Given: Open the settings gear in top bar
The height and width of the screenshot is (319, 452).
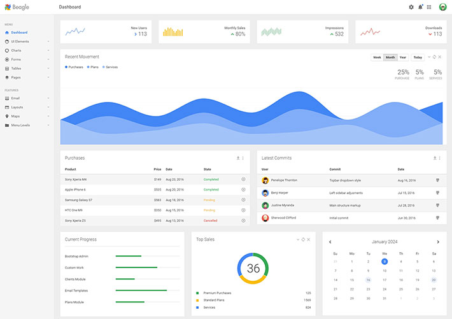Looking at the screenshot, I should coord(411,7).
